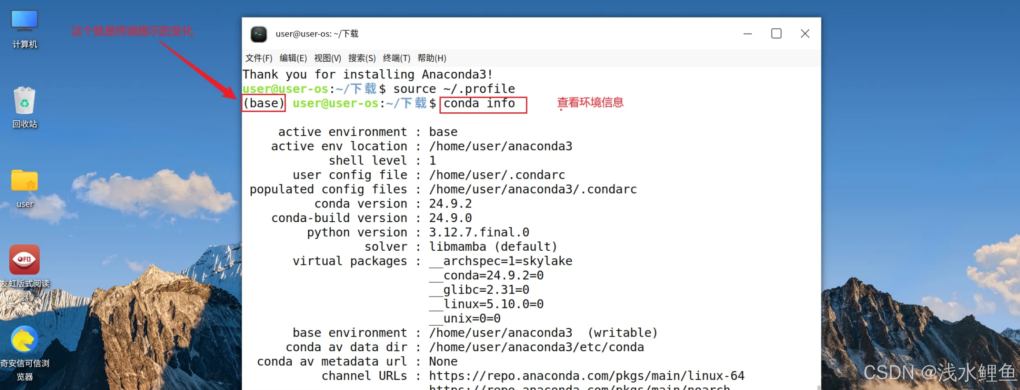
Task: Open the 视图(V) menu
Action: pyautogui.click(x=328, y=58)
